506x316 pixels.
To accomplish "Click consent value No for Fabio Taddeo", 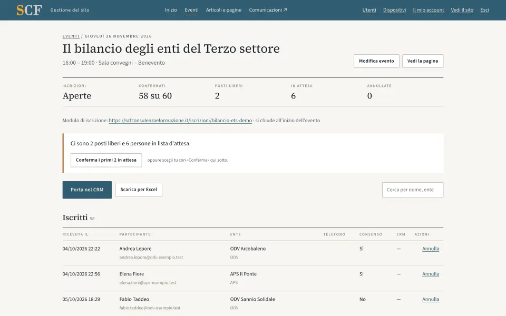I will tap(363, 299).
